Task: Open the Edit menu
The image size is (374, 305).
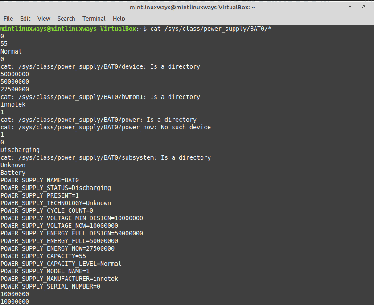Action: tap(25, 19)
